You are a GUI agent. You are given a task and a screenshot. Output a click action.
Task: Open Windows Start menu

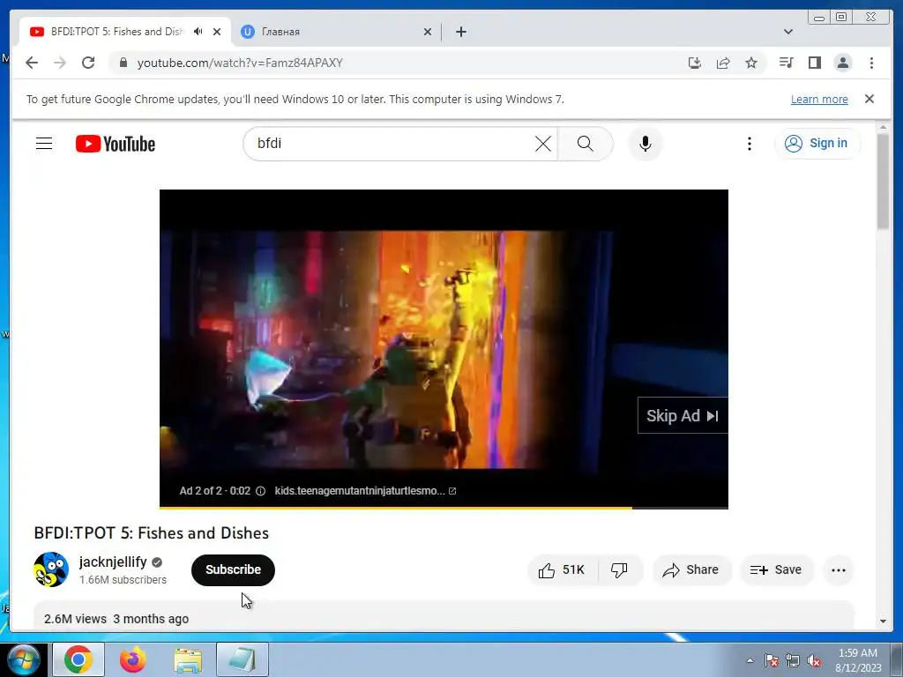[x=23, y=659]
